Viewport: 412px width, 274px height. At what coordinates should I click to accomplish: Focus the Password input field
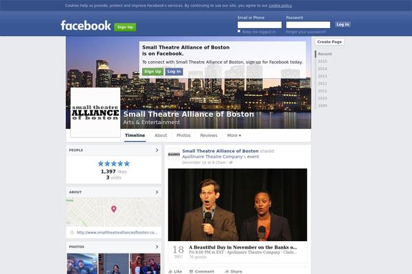coord(308,25)
